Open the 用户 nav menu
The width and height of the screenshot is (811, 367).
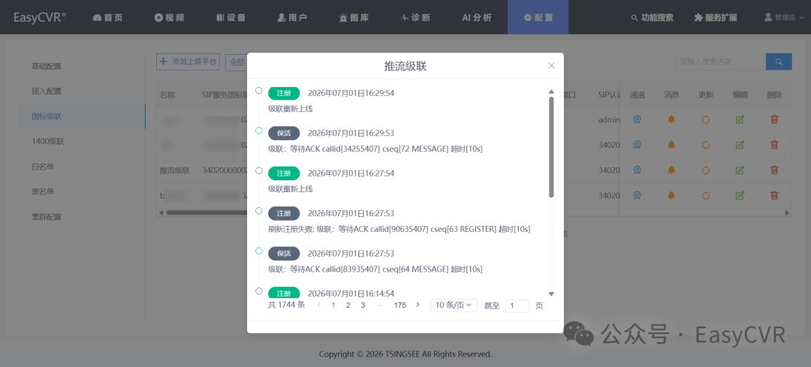(292, 17)
